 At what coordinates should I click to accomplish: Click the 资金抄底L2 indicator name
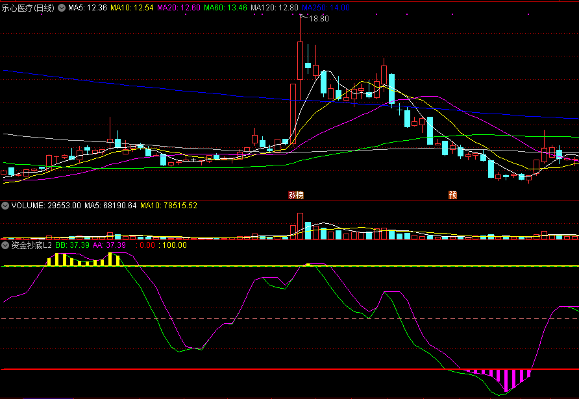pyautogui.click(x=31, y=245)
